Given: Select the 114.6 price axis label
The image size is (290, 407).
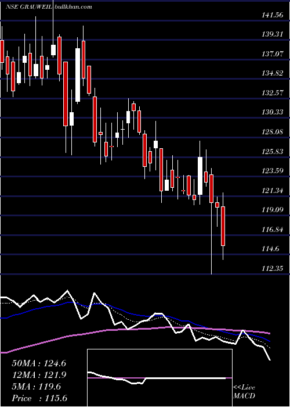Looking at the screenshot, I should (x=270, y=249).
